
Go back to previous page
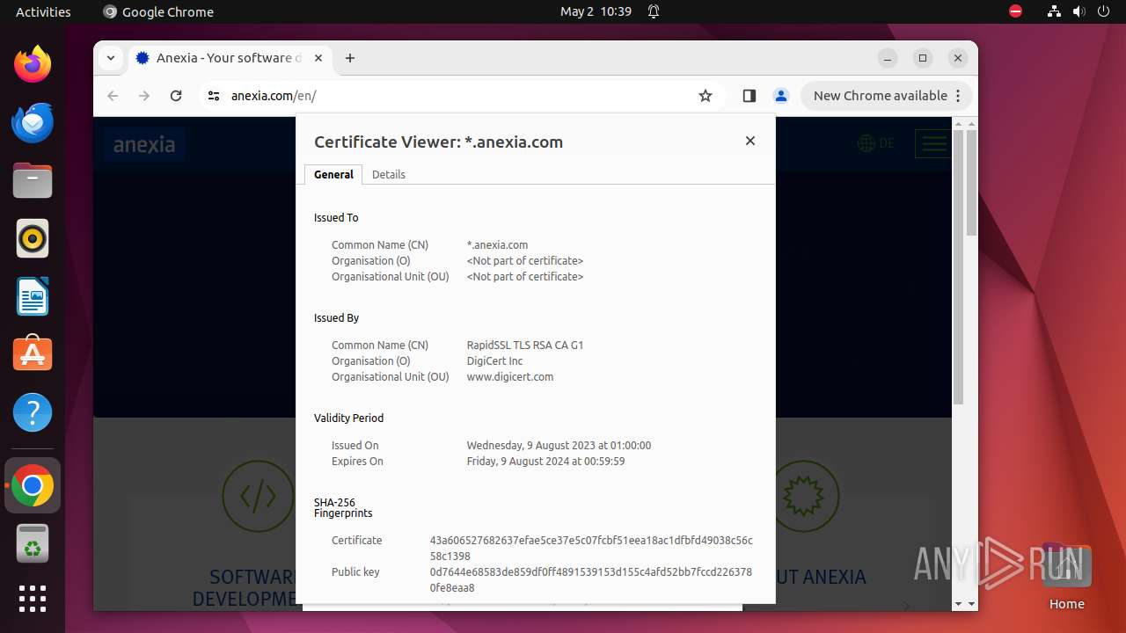pyautogui.click(x=113, y=96)
